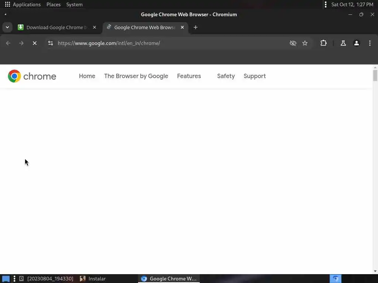
Task: Click the blue tray icon in bottom panel
Action: point(336,279)
